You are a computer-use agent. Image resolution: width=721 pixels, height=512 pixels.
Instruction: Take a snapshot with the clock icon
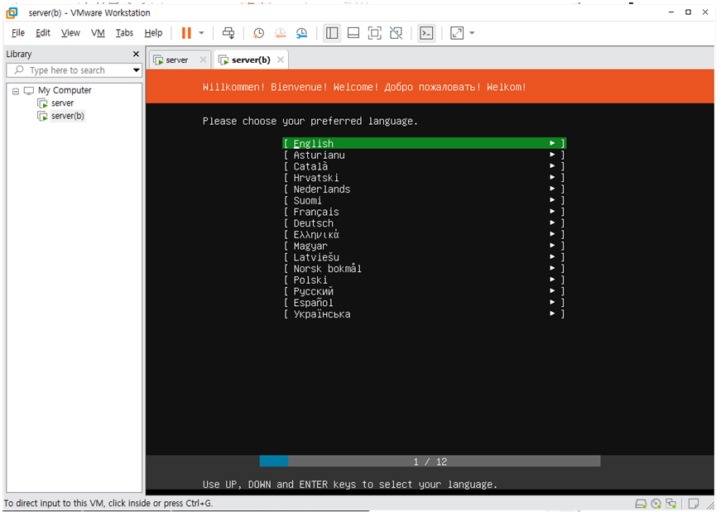[258, 32]
